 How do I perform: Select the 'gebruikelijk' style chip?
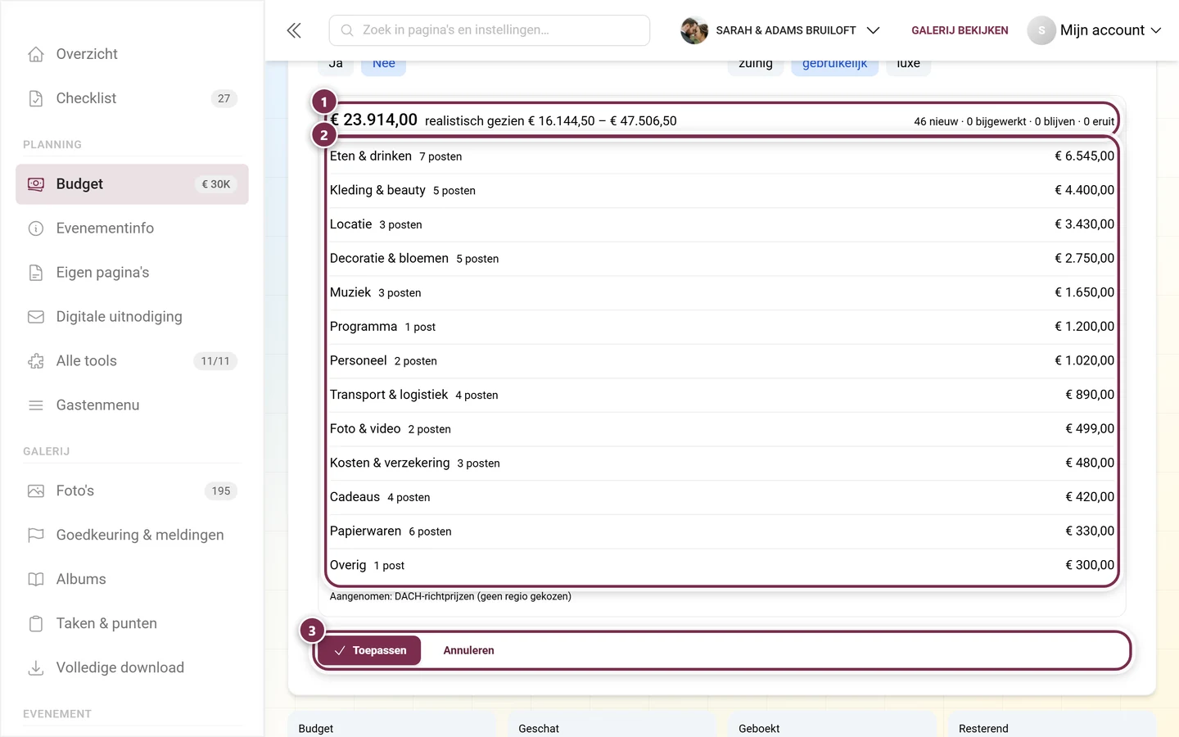834,64
